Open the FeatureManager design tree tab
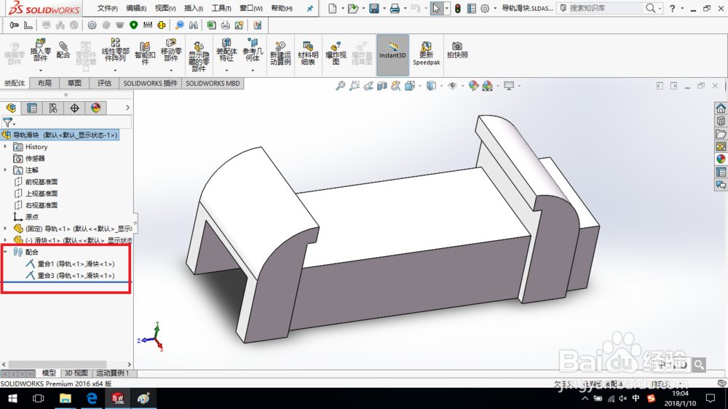Screen dimensions: 728x409 pyautogui.click(x=11, y=108)
